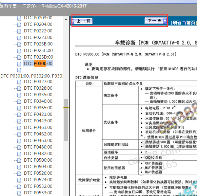The image size is (197, 196).
Task: Open DTC P0500:00 entry
Action: (38, 160)
